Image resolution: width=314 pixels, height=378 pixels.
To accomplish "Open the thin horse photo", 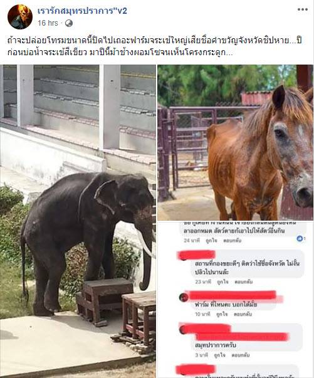I will click(x=236, y=142).
